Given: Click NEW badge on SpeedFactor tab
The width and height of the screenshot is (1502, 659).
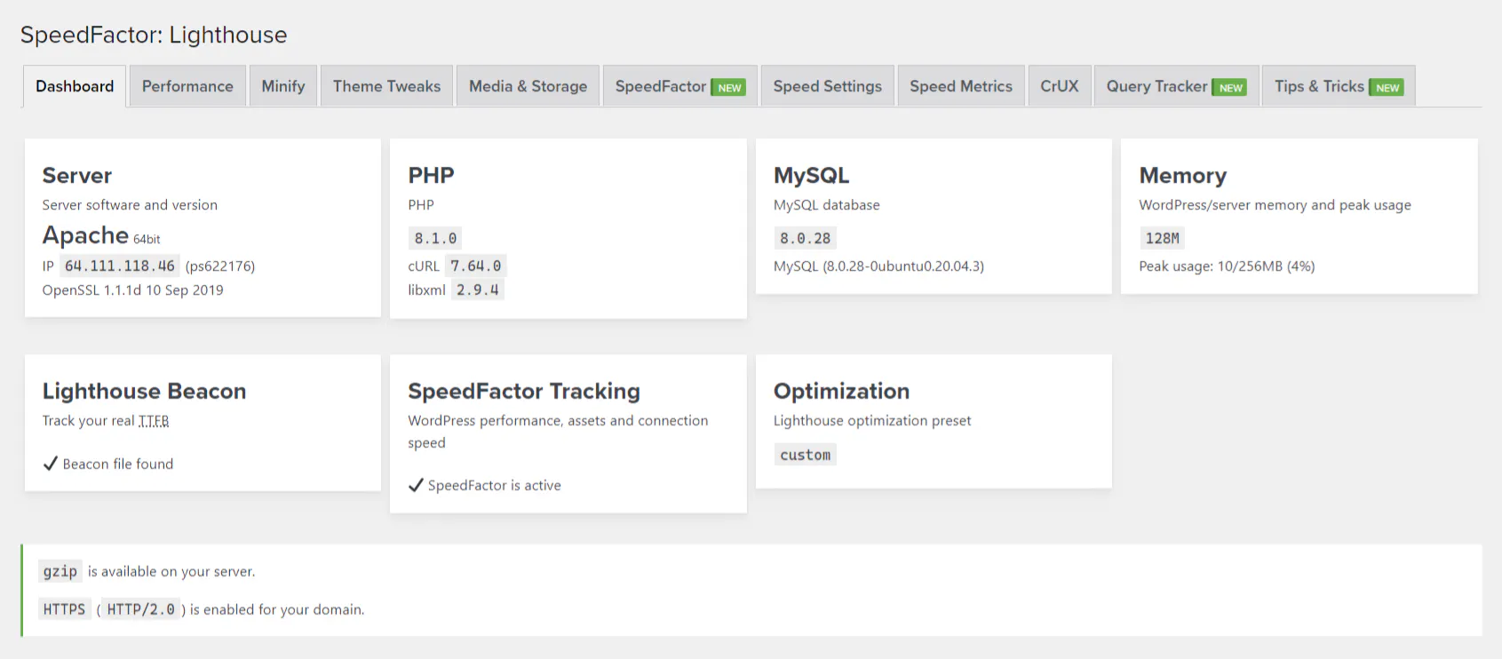Looking at the screenshot, I should point(729,88).
